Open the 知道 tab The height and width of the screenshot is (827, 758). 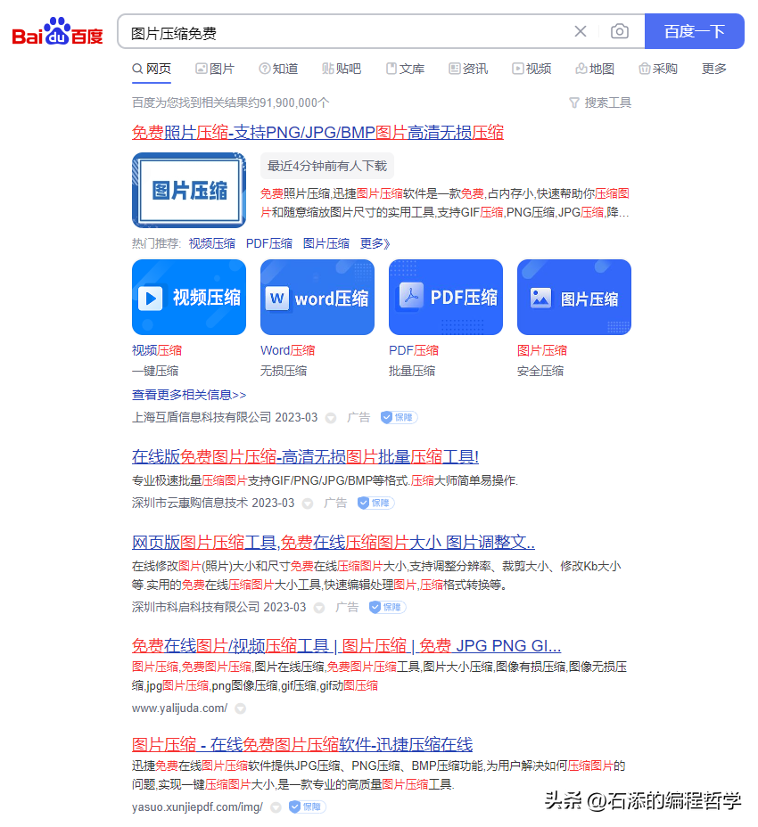pyautogui.click(x=278, y=70)
